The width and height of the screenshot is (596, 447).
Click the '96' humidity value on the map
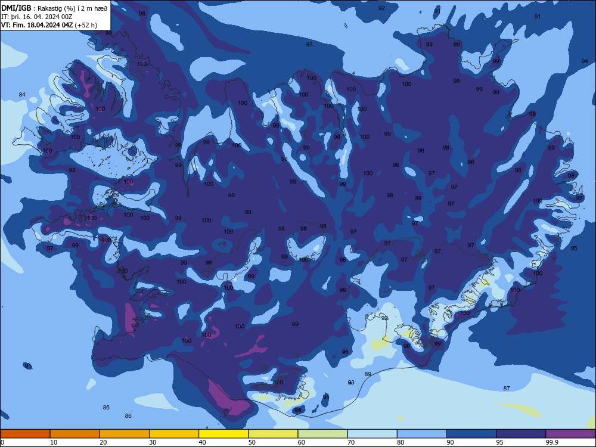click(345, 352)
